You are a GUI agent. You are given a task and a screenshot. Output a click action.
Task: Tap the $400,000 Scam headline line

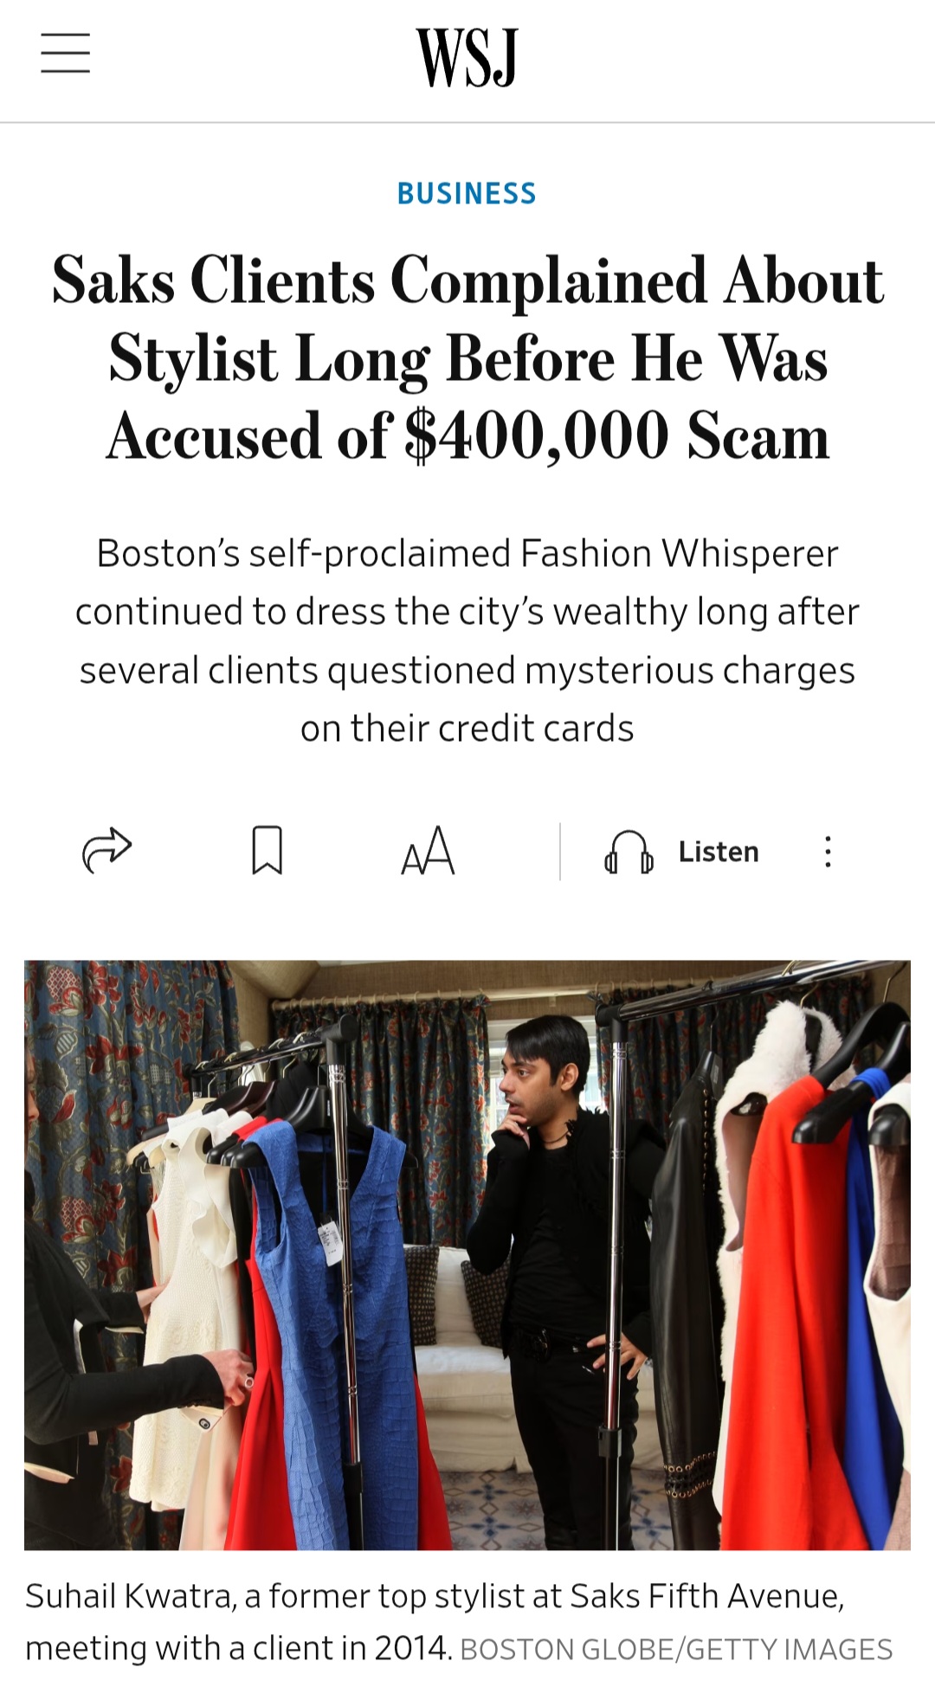pyautogui.click(x=467, y=435)
